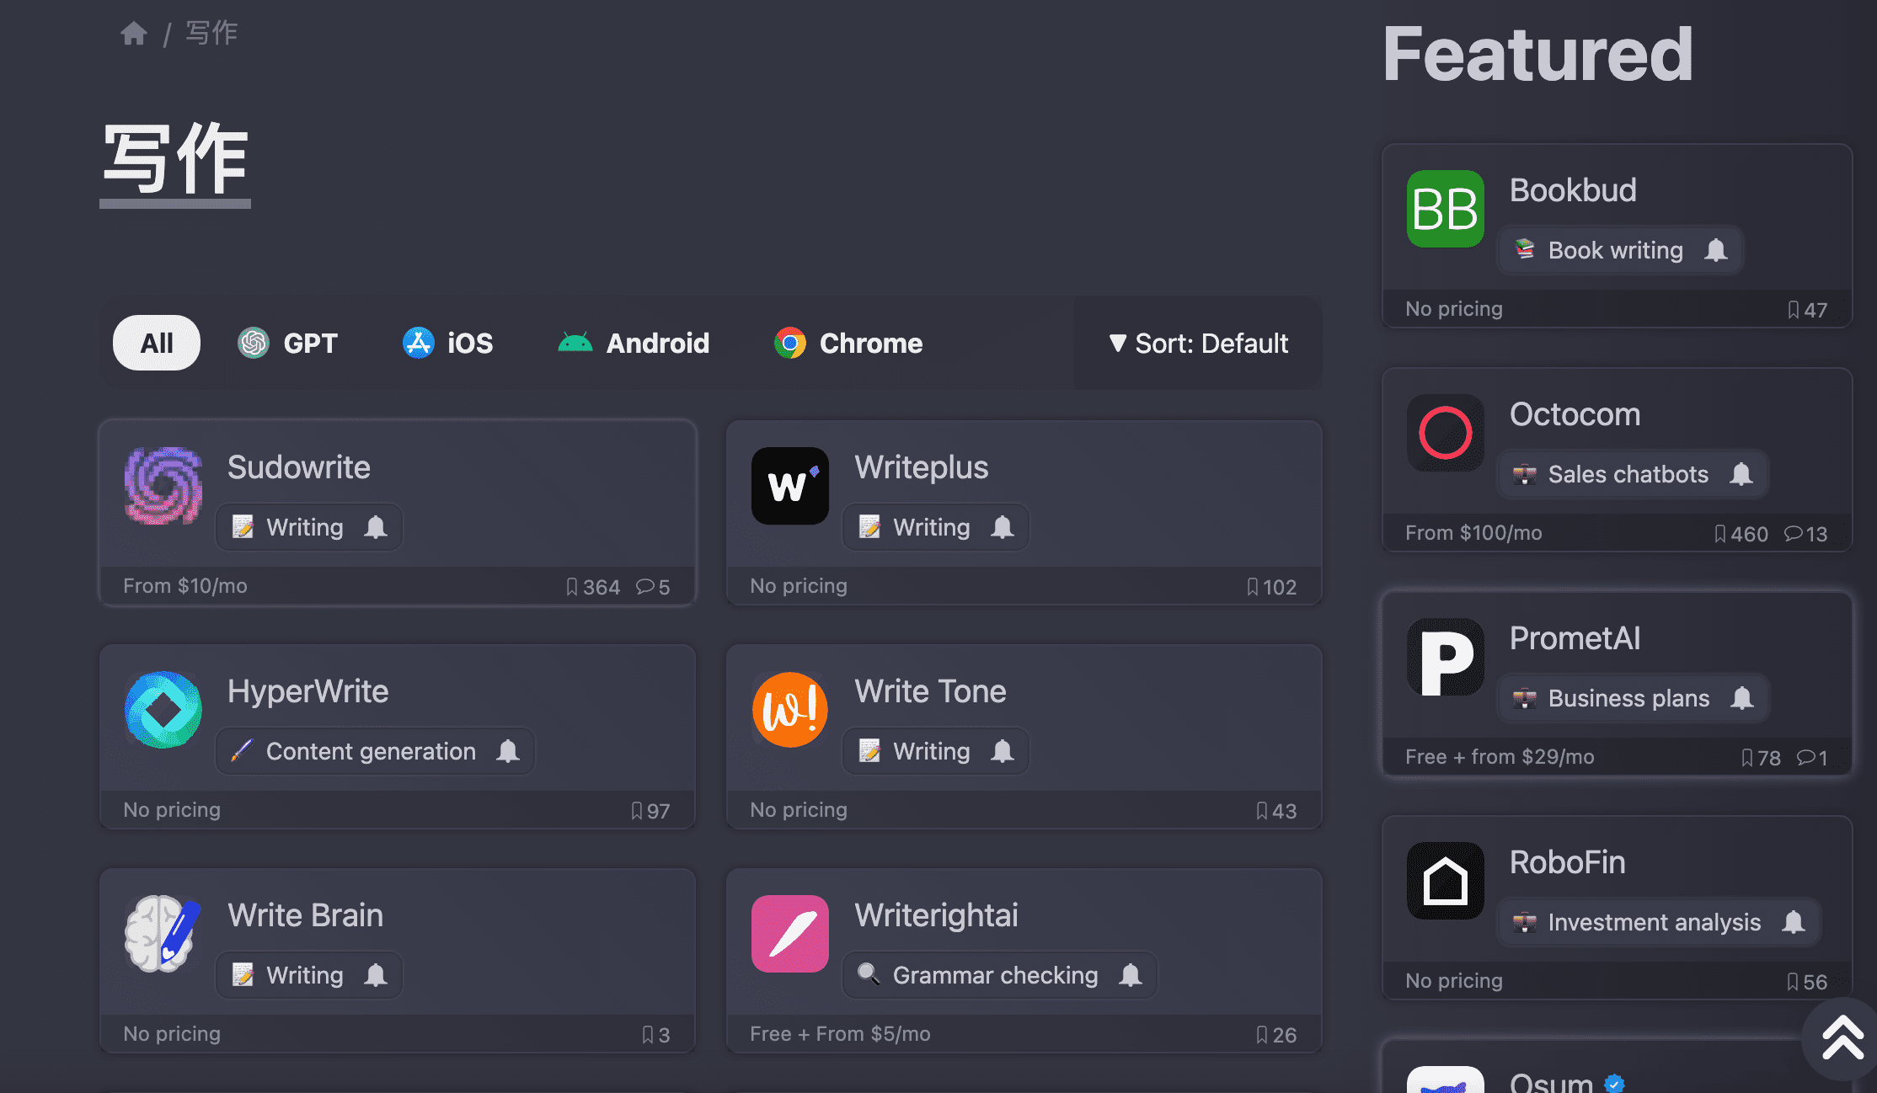Open the Write Brain icon
The image size is (1877, 1093).
click(163, 934)
